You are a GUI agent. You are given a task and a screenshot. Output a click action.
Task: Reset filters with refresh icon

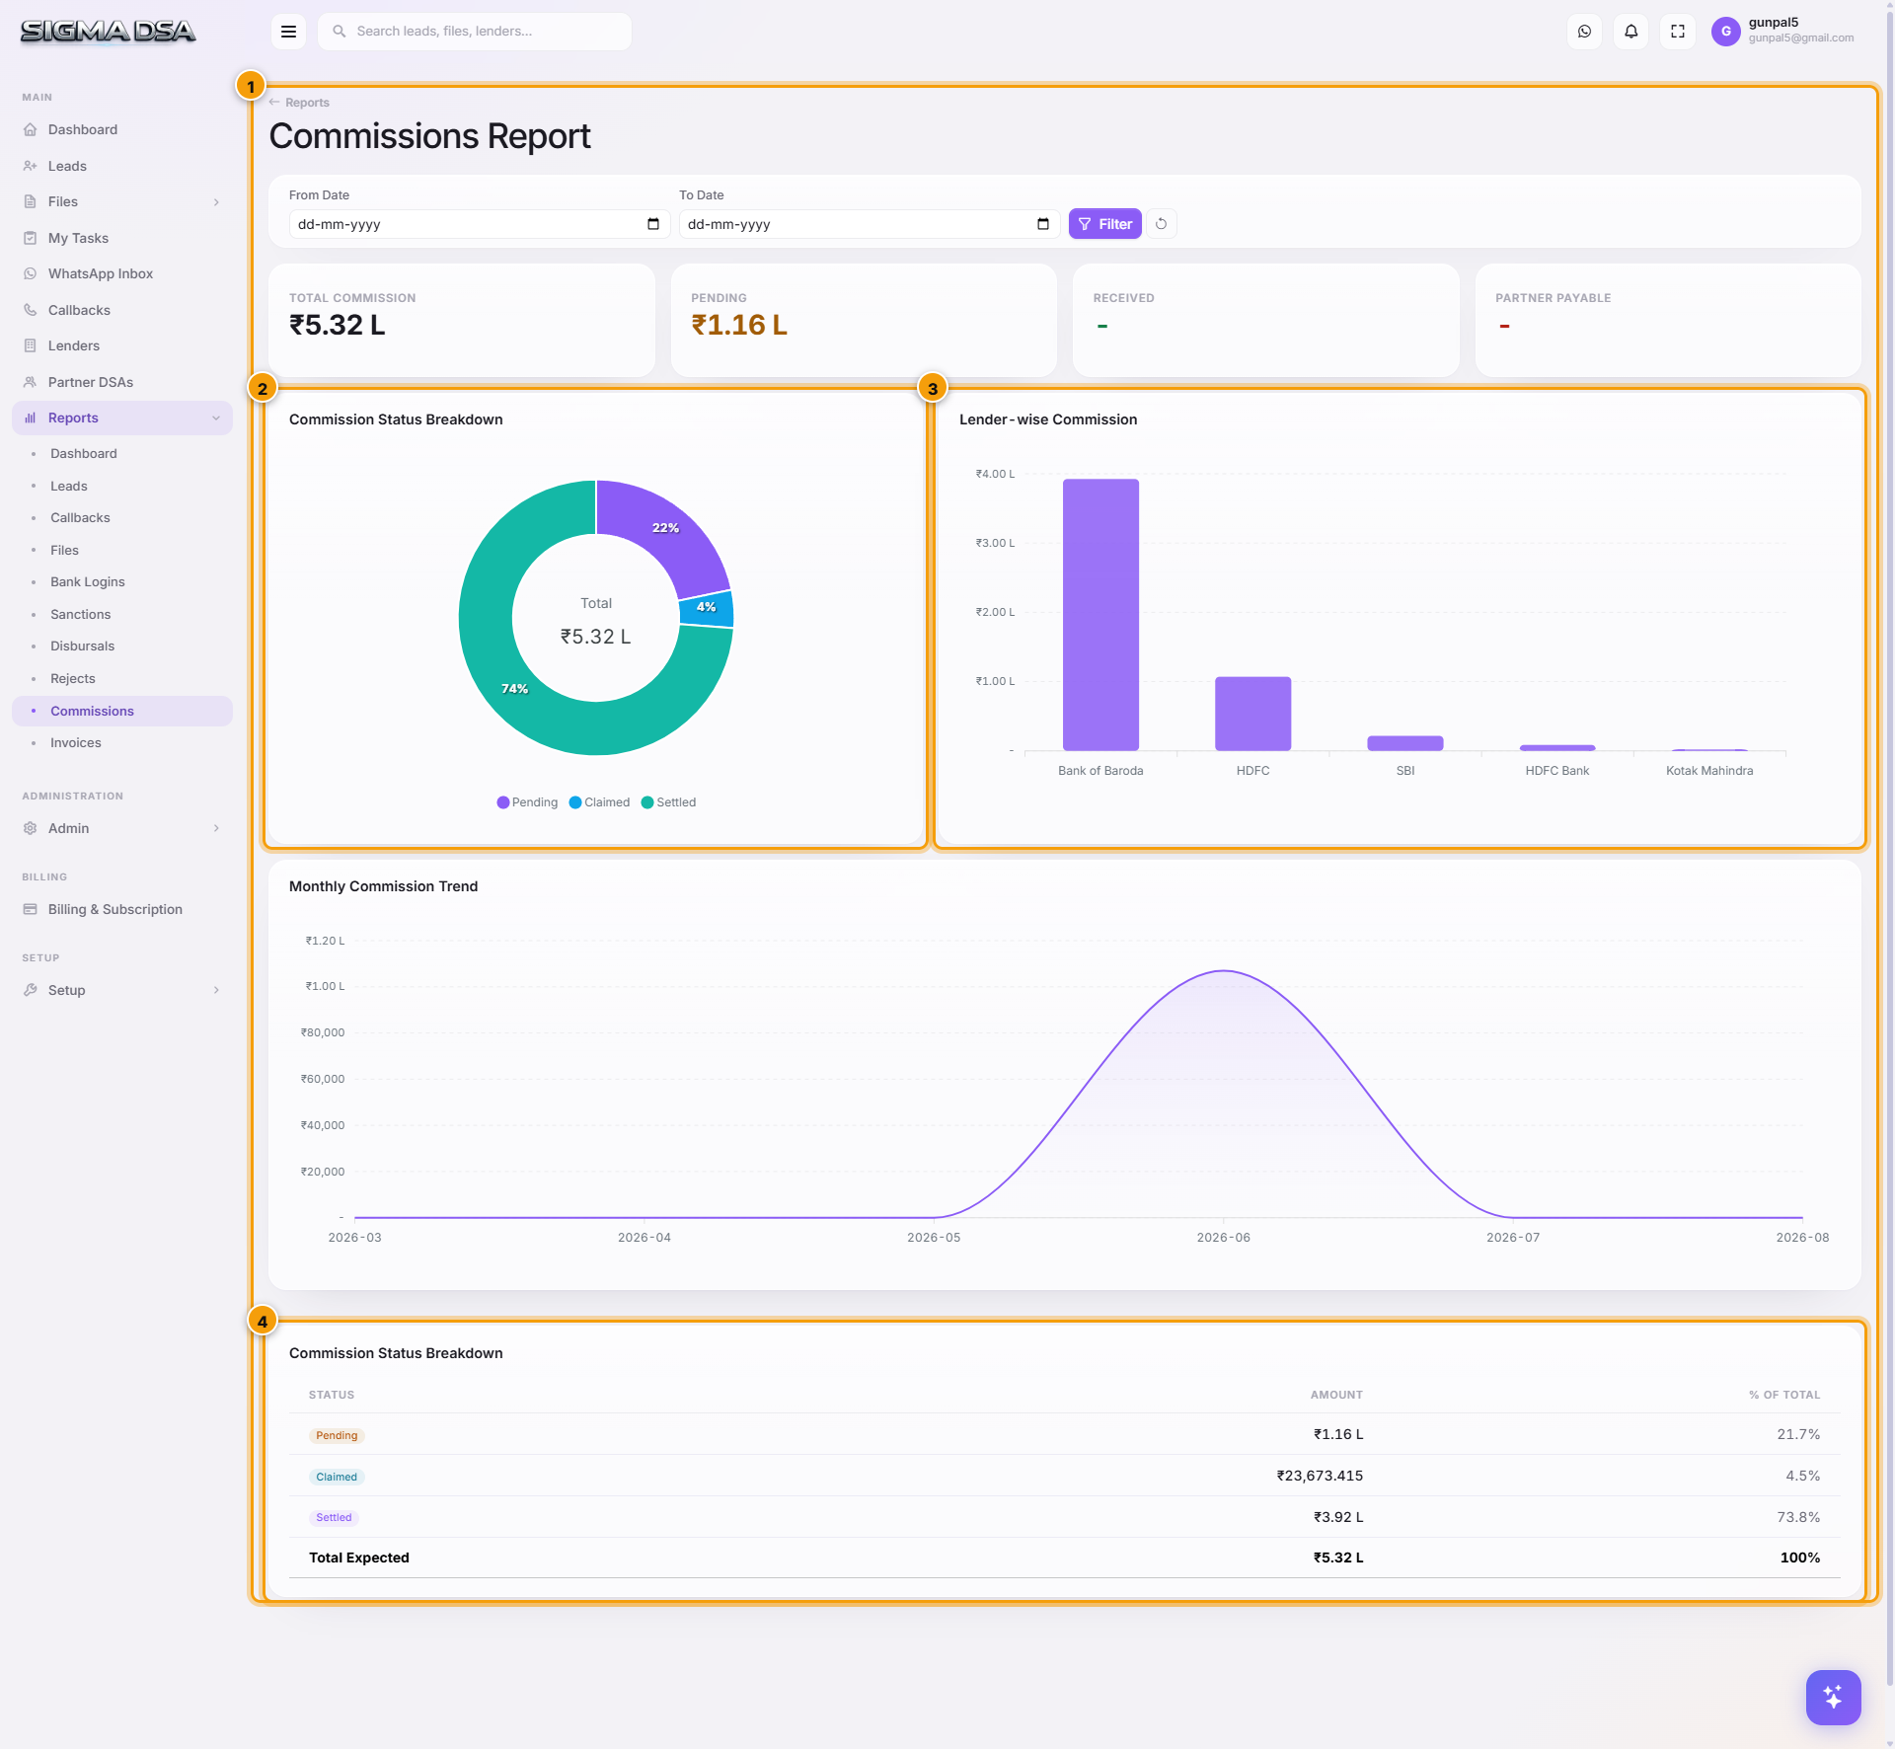[1161, 224]
